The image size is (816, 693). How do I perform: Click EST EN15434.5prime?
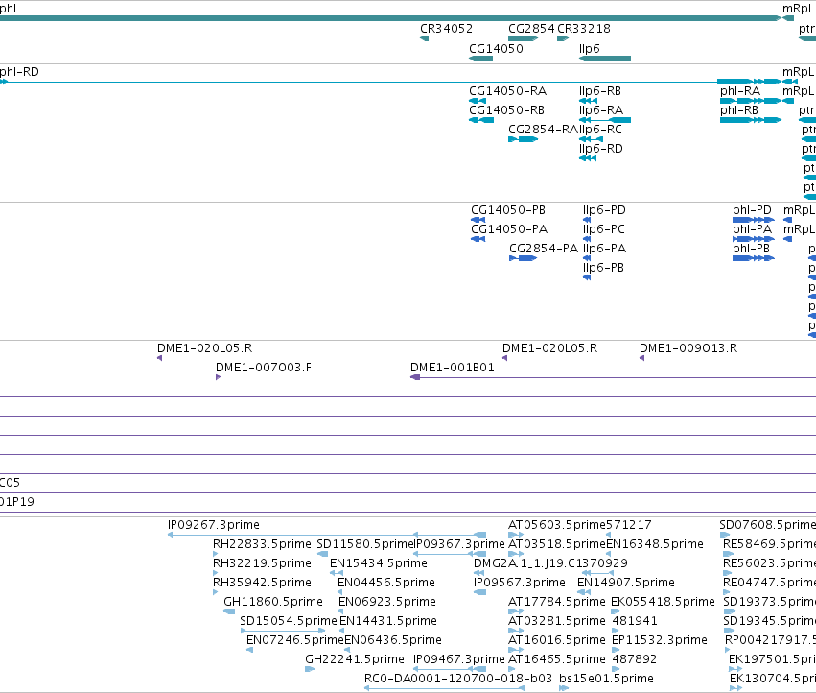(x=337, y=573)
